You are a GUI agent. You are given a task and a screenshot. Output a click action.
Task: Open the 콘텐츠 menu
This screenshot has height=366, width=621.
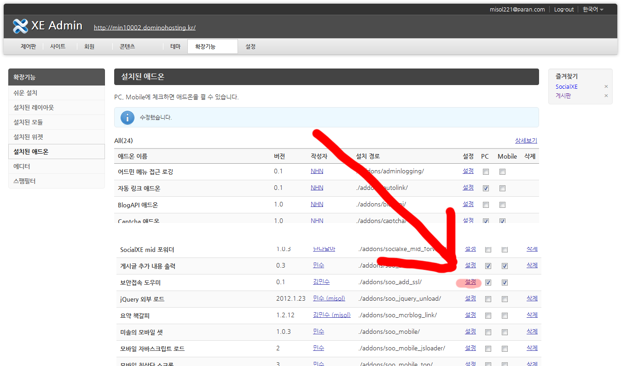coord(128,46)
